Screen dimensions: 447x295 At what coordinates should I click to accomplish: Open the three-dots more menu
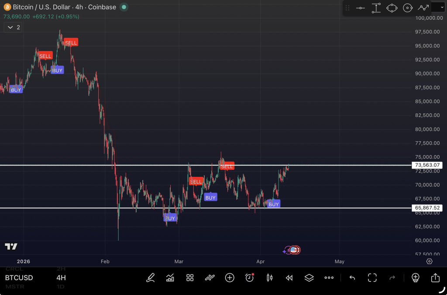[x=329, y=278]
